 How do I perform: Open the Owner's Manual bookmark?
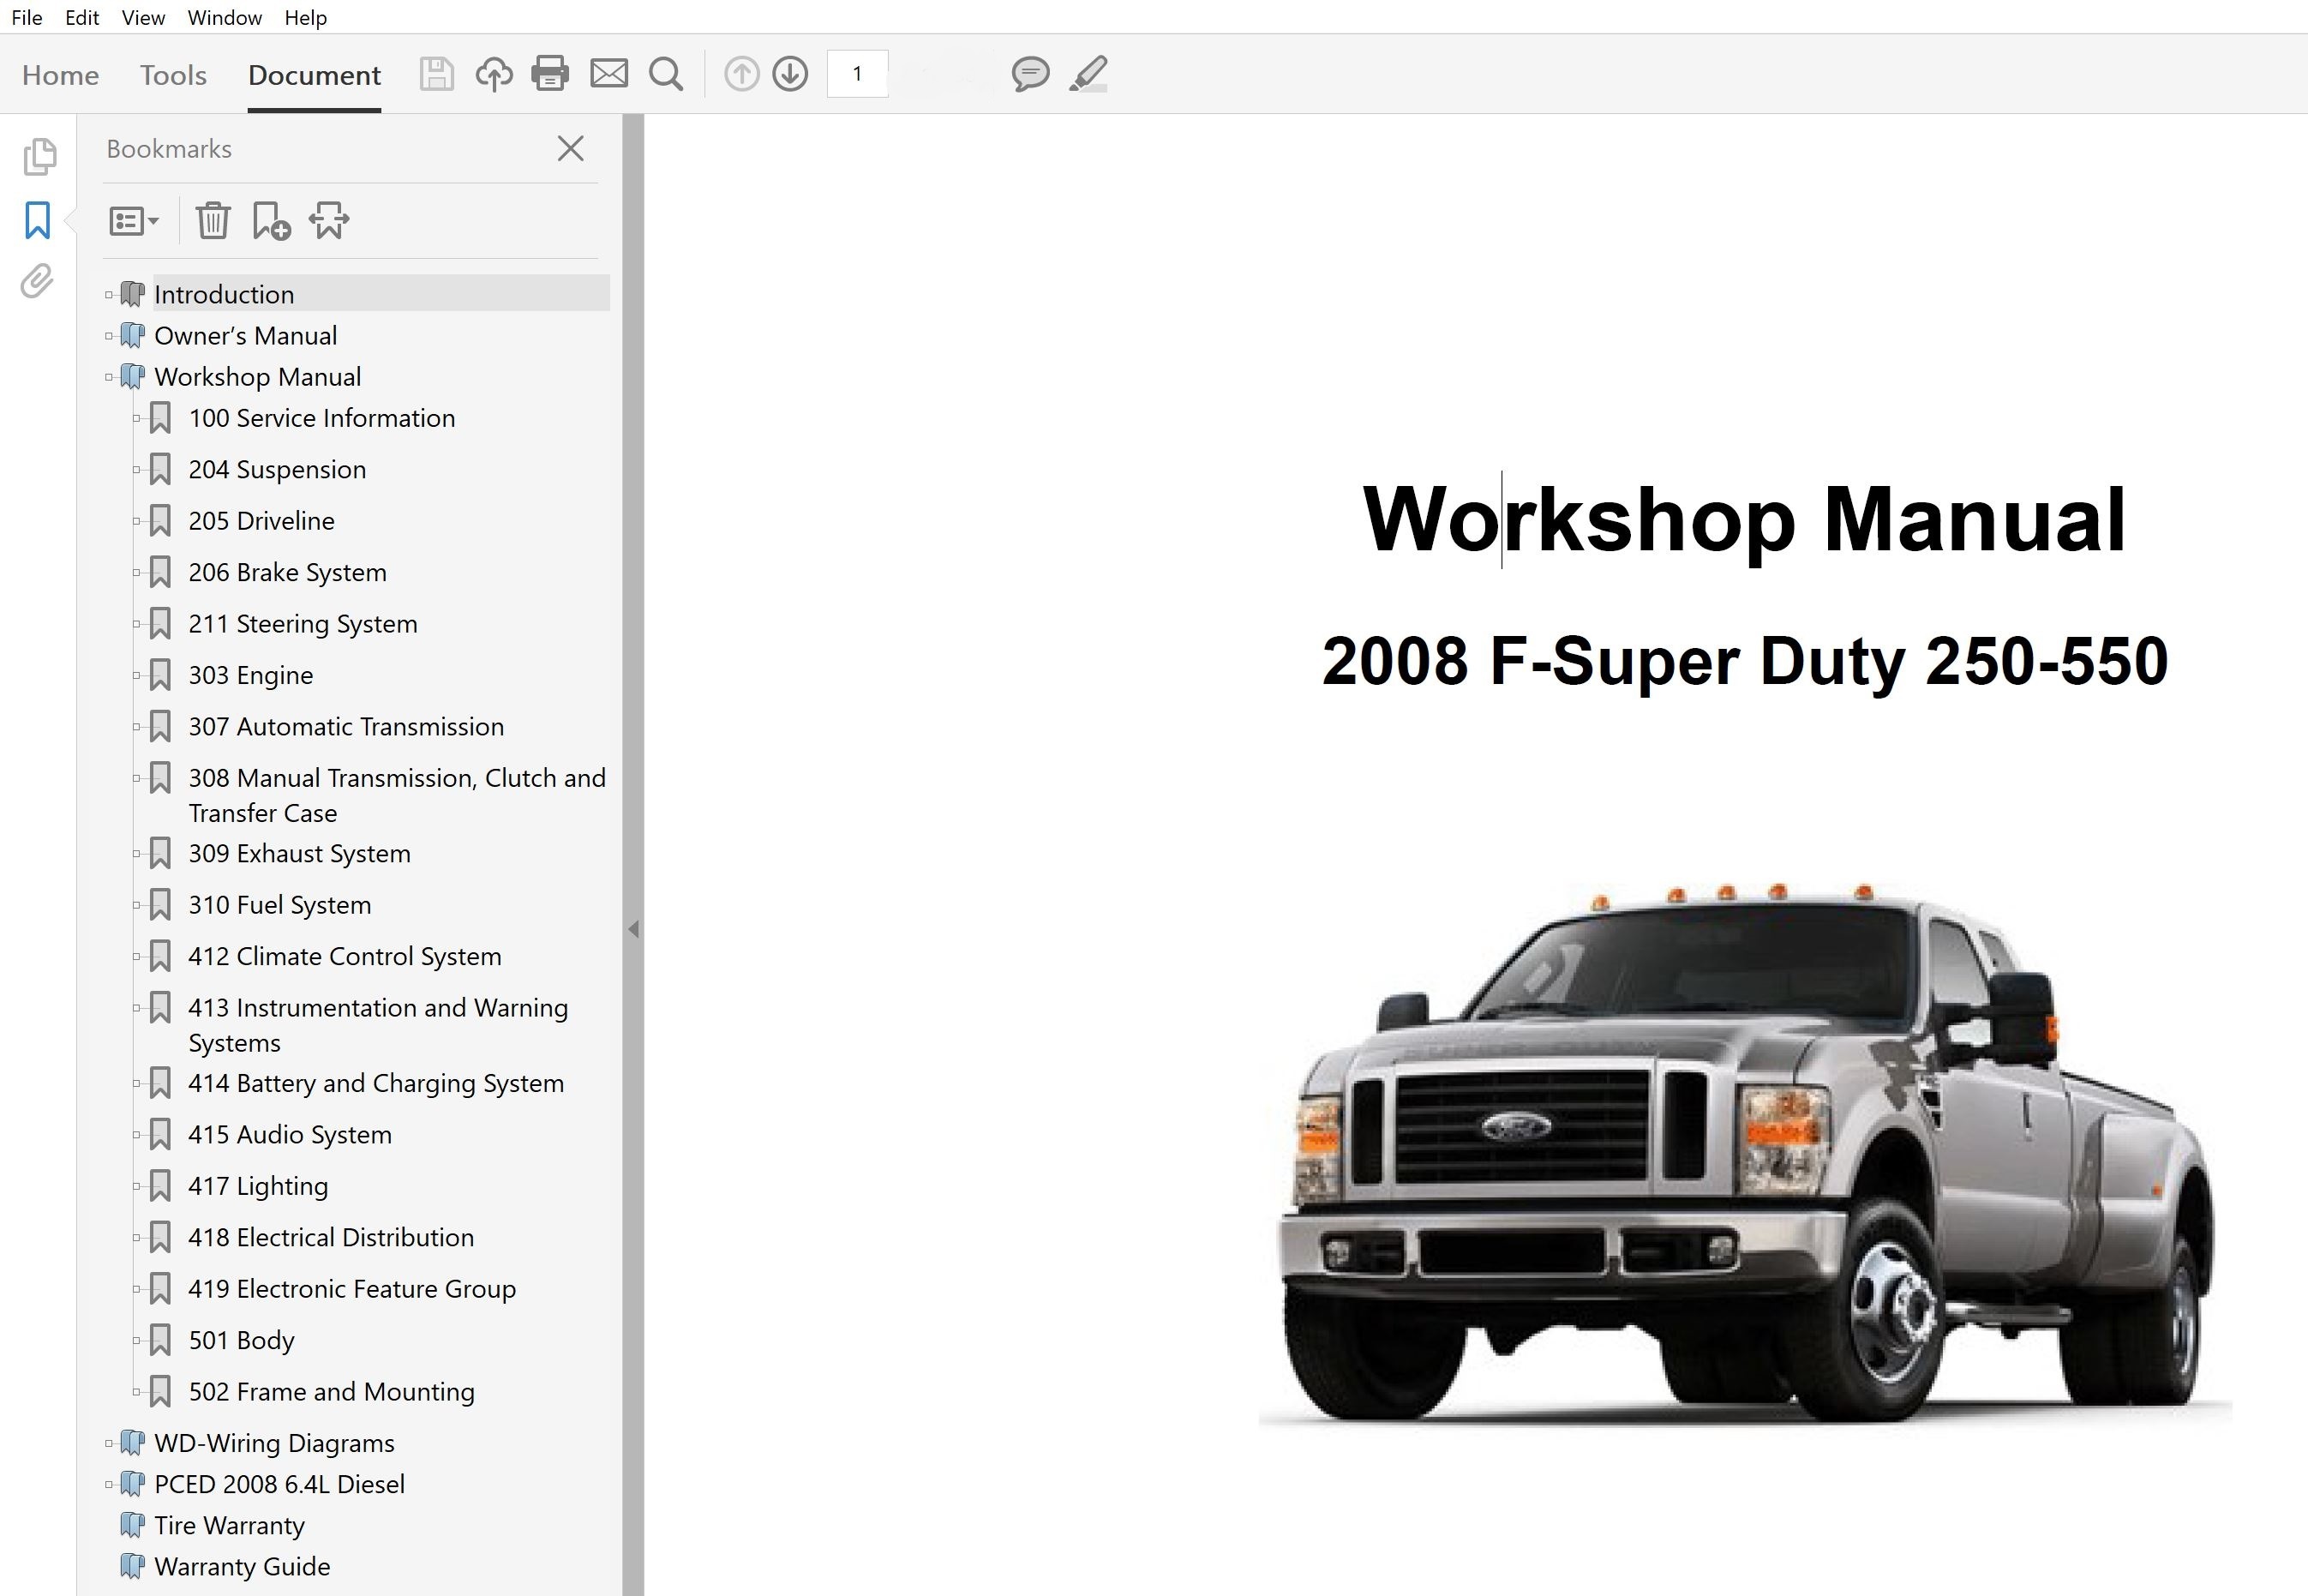point(245,335)
